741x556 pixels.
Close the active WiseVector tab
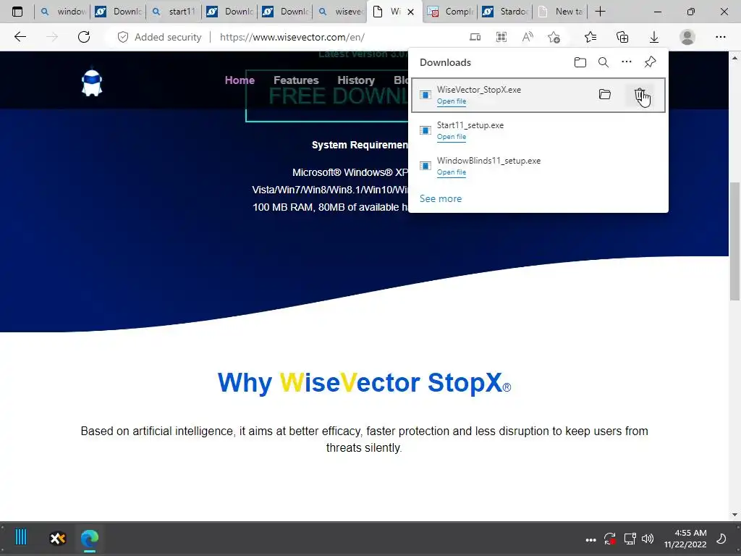coord(411,12)
